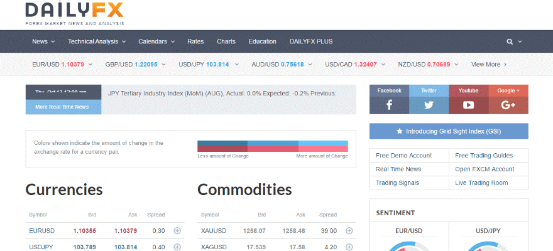Open the EUR/USD rate dropdown
The height and width of the screenshot is (251, 553).
[62, 64]
